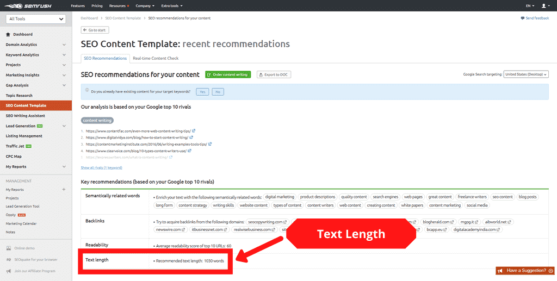Image resolution: width=557 pixels, height=281 pixels.
Task: Click Go to start button
Action: 95,30
